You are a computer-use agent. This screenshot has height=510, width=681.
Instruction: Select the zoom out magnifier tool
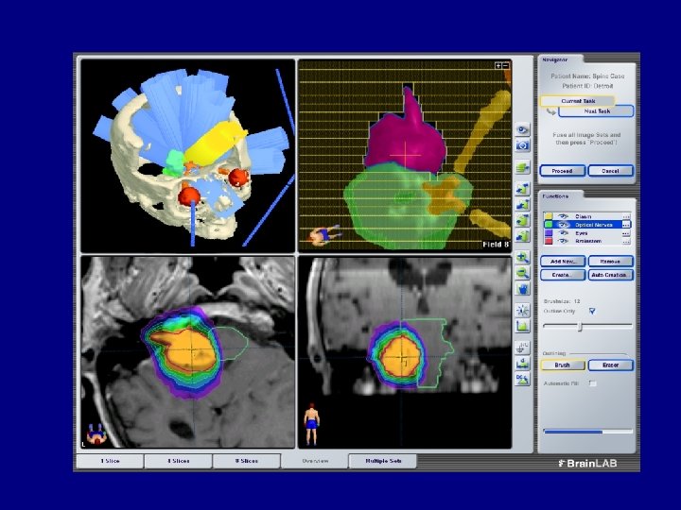tap(522, 273)
